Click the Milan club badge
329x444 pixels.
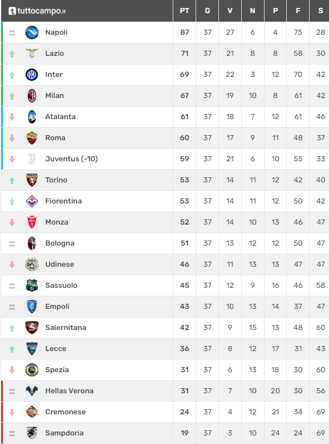pos(32,96)
